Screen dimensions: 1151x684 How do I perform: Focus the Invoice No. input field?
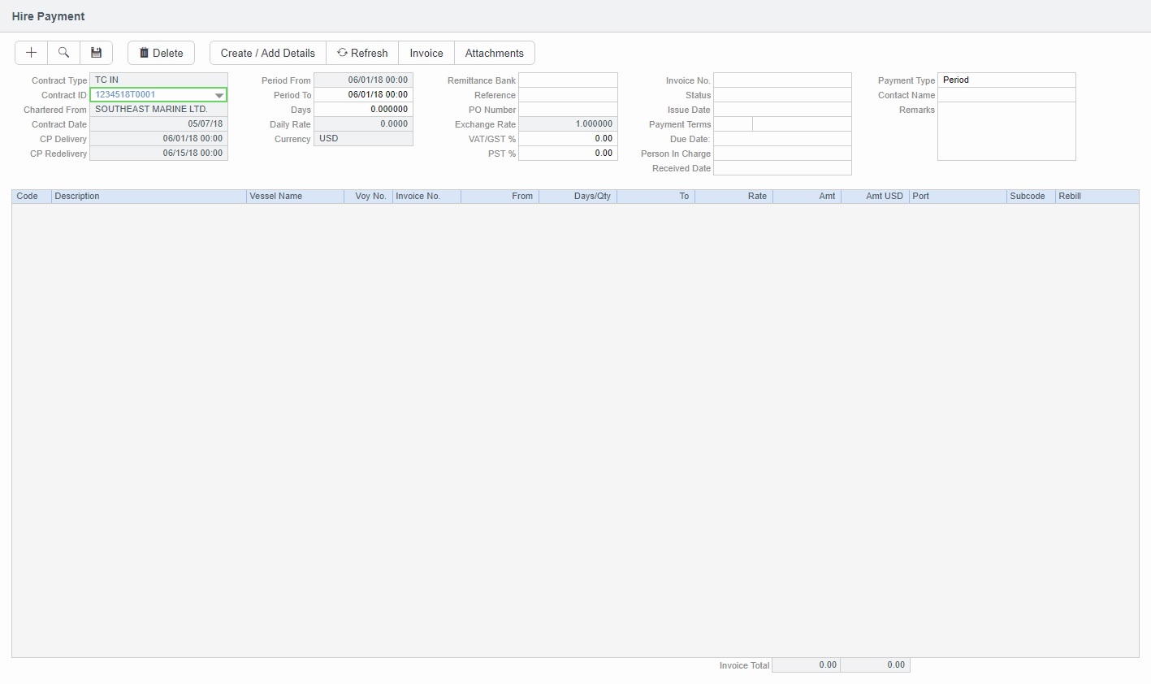(x=781, y=80)
